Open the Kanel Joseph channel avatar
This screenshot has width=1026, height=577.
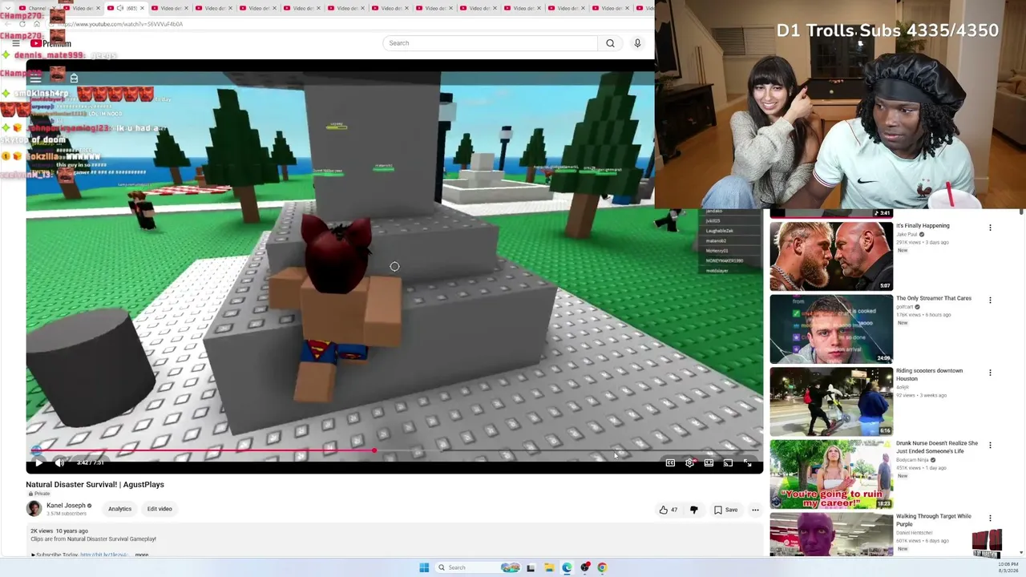[34, 508]
